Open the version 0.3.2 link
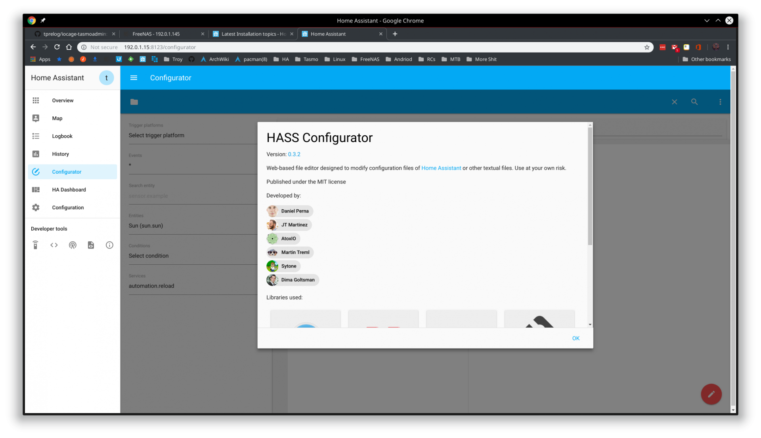761x438 pixels. coord(294,154)
